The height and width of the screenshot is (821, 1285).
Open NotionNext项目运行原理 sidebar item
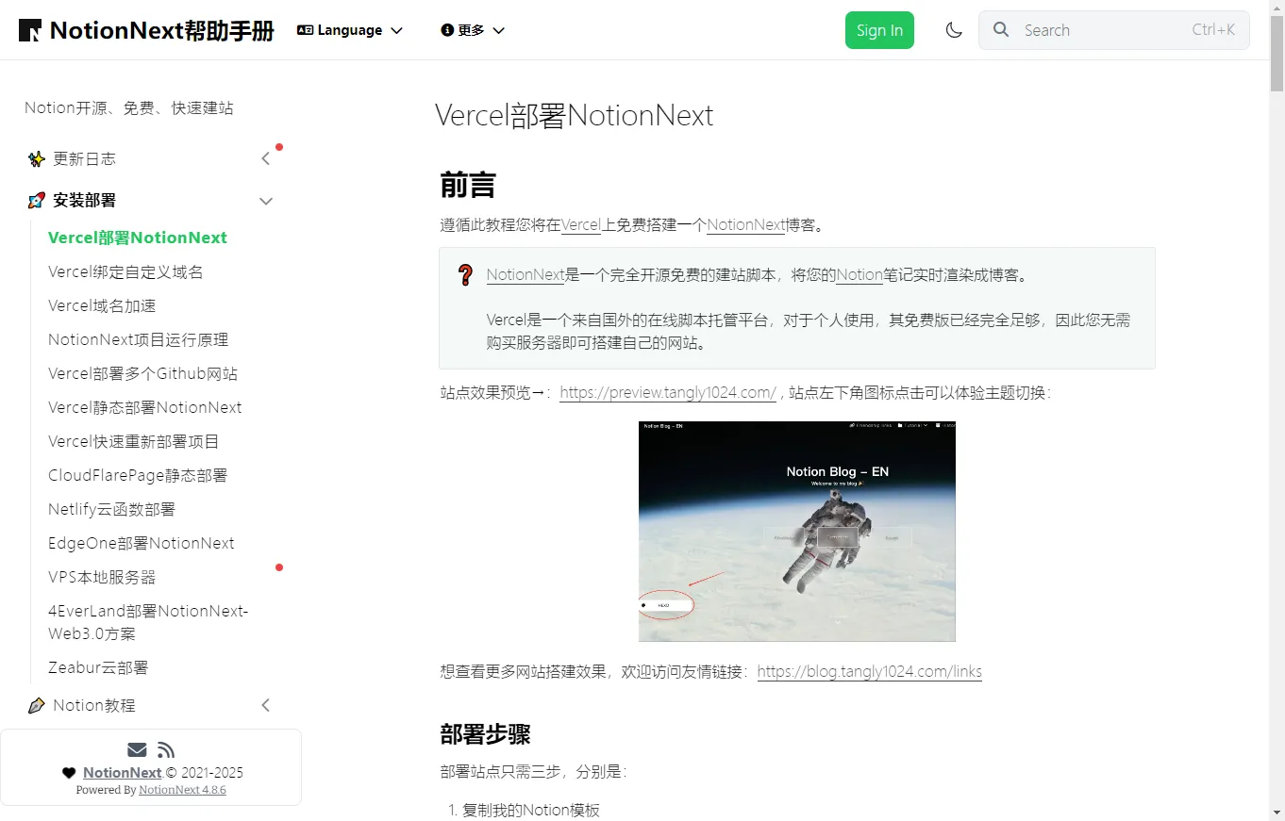coord(138,339)
